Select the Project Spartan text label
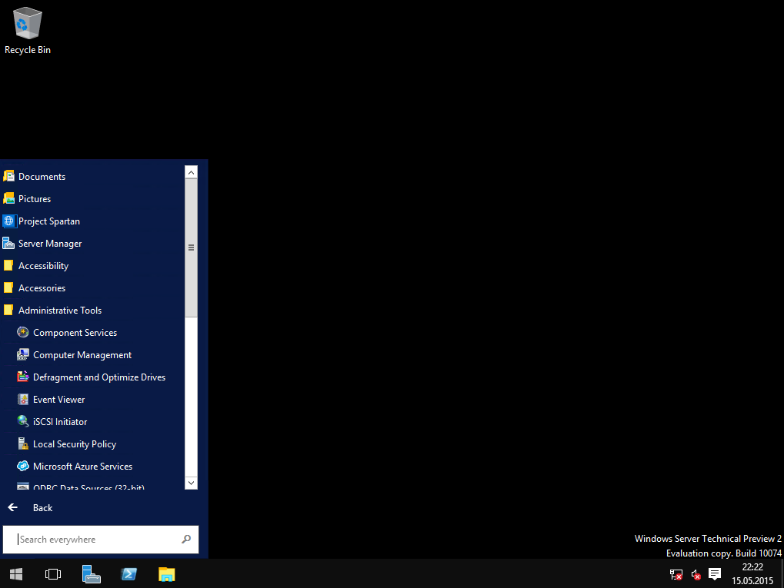 (x=49, y=221)
